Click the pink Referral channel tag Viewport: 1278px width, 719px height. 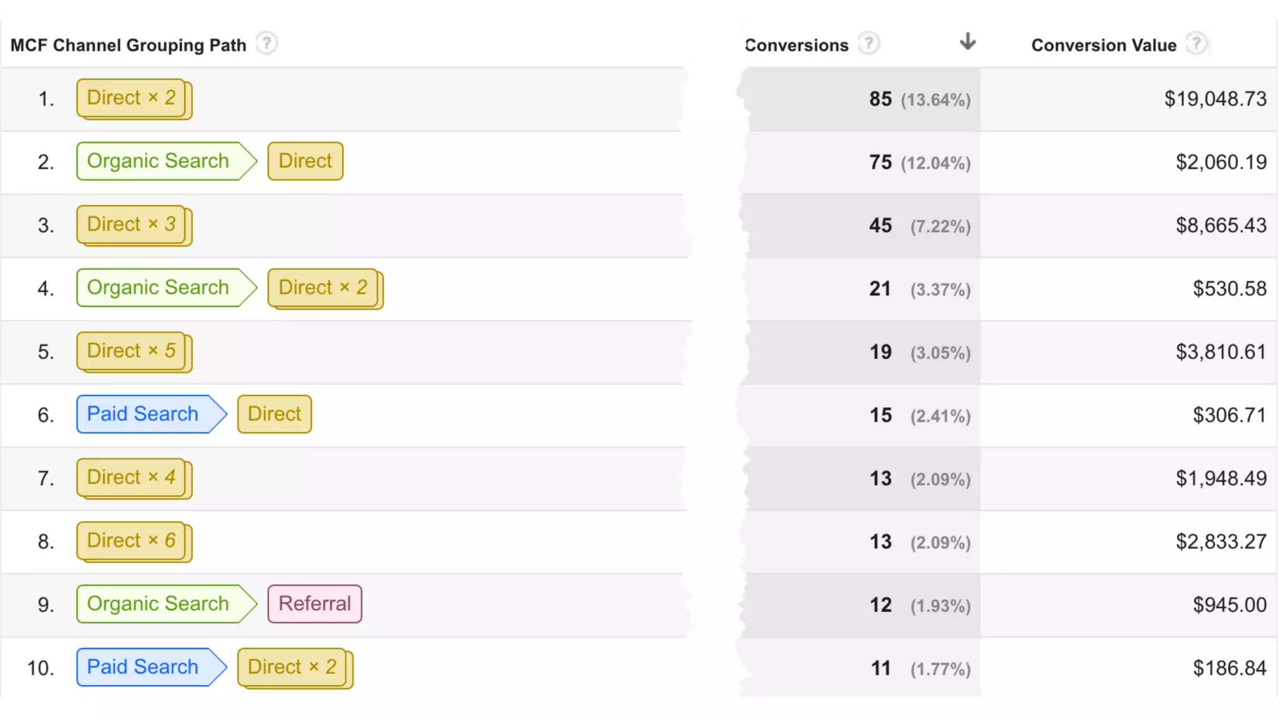pos(315,604)
